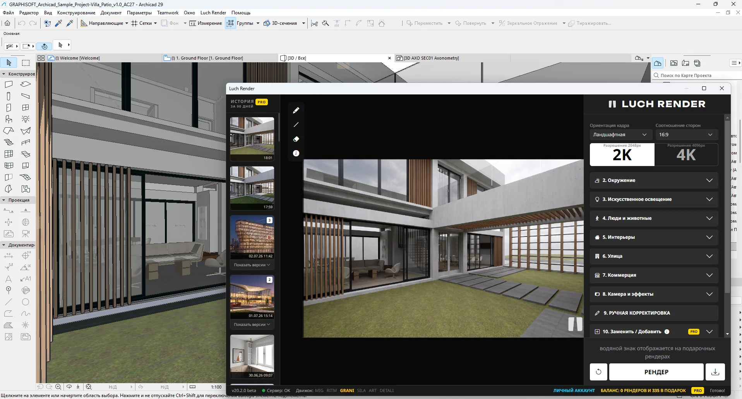Click the trim scissors icon
This screenshot has height=399, width=742.
pyautogui.click(x=314, y=23)
